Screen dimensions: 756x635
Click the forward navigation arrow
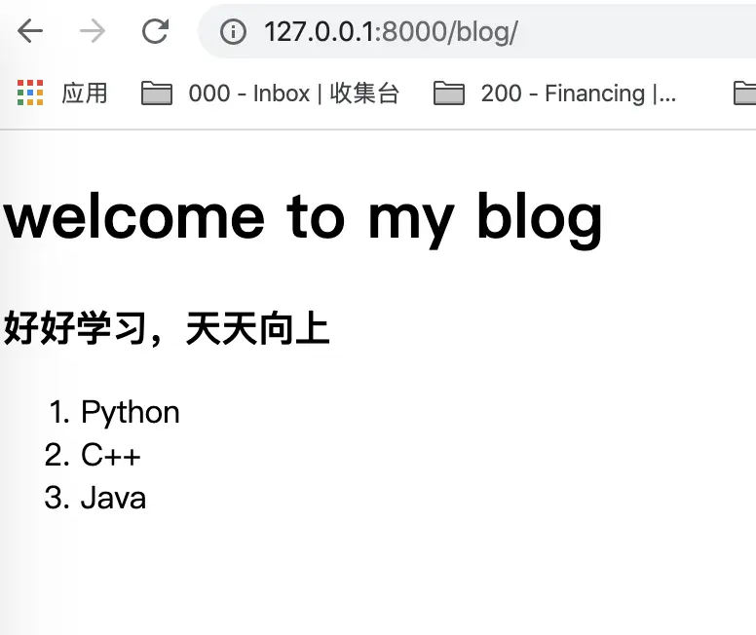[x=93, y=32]
